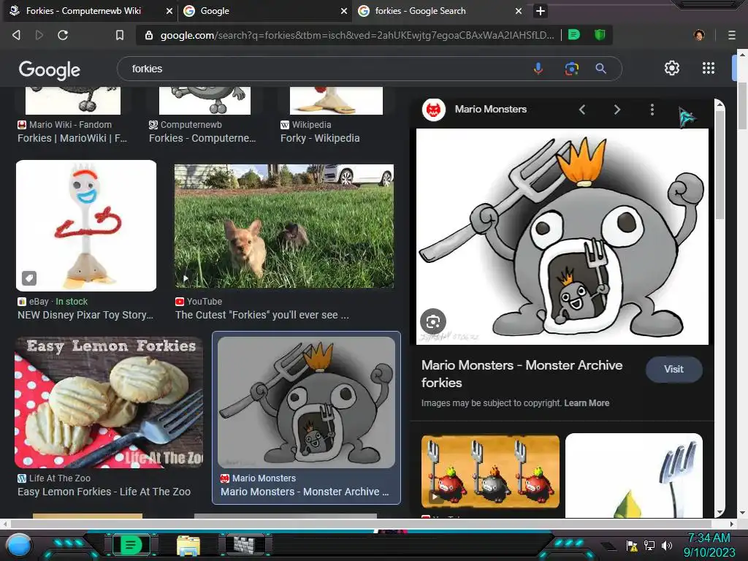Open Forkies - Computernewb result link

pos(202,138)
